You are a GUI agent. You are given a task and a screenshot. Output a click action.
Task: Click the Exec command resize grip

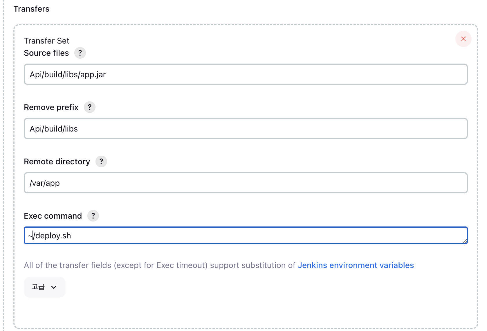tap(465, 241)
